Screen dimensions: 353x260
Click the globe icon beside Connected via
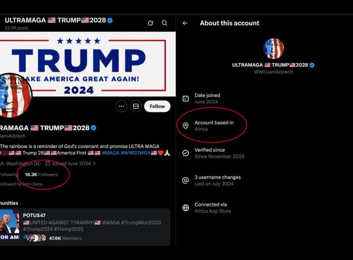[x=185, y=208]
